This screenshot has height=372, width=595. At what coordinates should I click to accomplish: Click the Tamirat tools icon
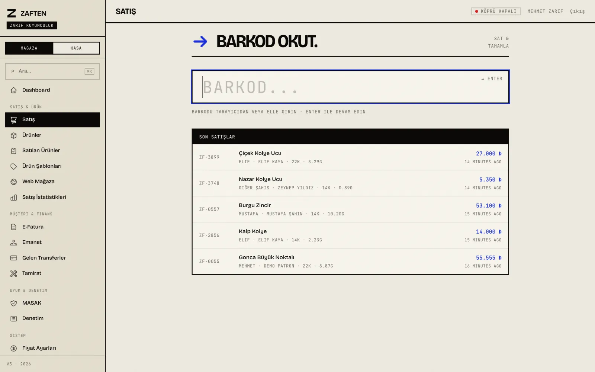[14, 273]
